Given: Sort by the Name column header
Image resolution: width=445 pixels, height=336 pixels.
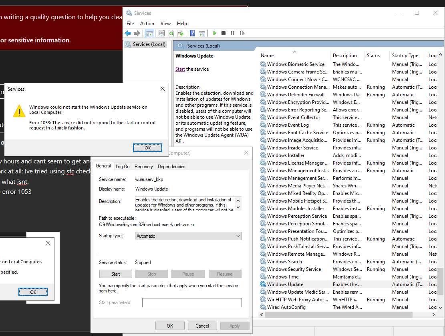Looking at the screenshot, I should [294, 56].
